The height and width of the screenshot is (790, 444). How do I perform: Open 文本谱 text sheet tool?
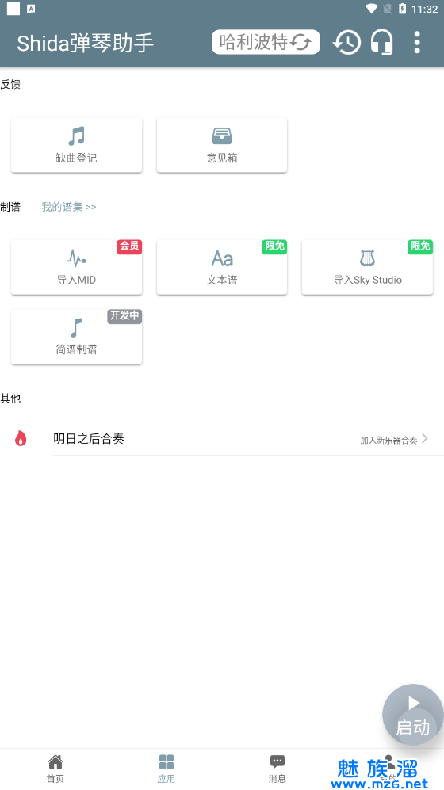(222, 268)
